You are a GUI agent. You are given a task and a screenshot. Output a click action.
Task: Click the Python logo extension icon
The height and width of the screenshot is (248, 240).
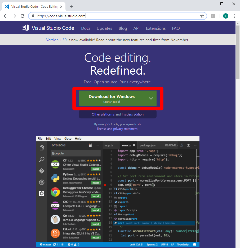pyautogui.click(x=55, y=178)
